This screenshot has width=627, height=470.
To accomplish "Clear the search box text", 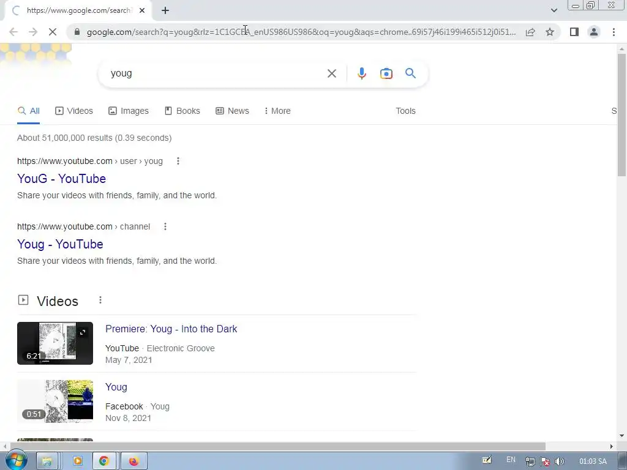I will (331, 73).
